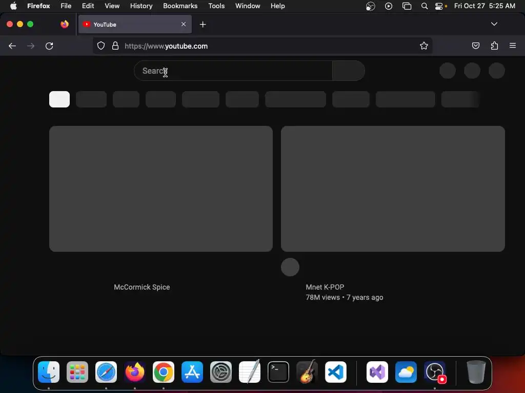Screen dimensions: 525x393
Task: Open the Firefox hamburger application menu
Action: [x=513, y=46]
